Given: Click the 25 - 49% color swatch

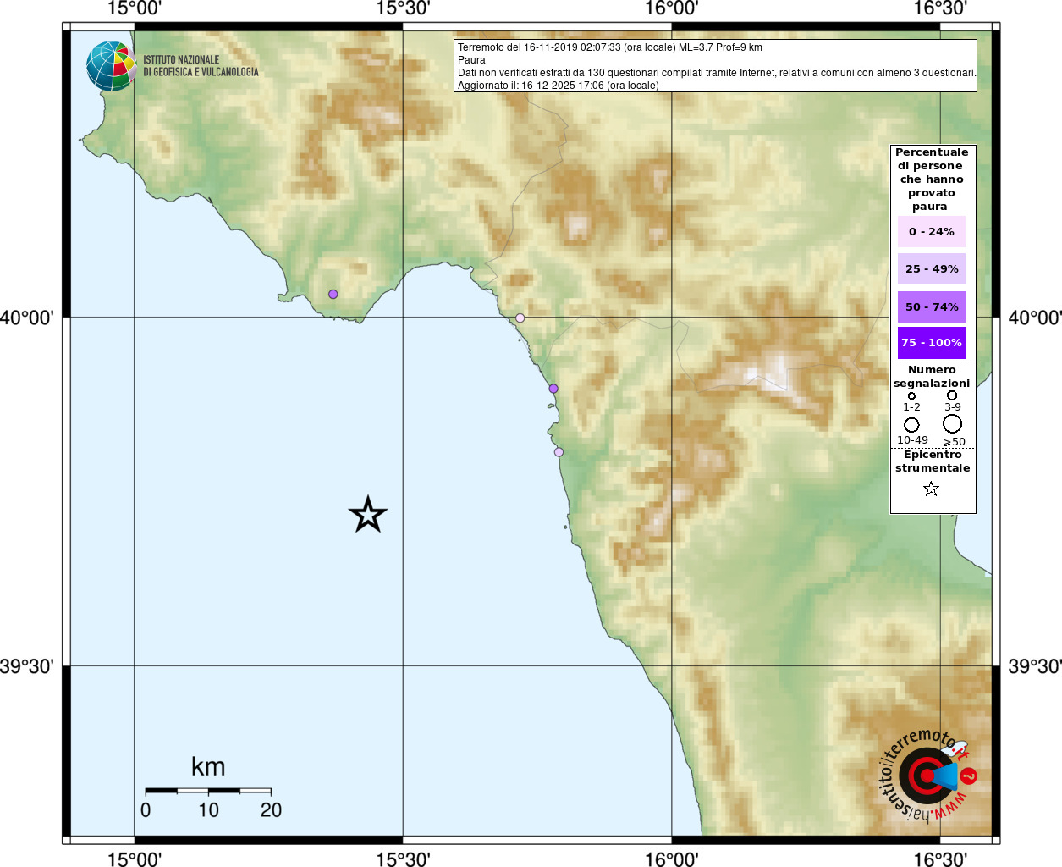Looking at the screenshot, I should point(932,268).
